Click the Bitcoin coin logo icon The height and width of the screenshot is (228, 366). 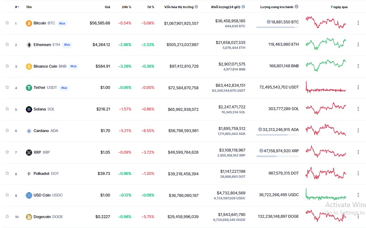pyautogui.click(x=29, y=23)
